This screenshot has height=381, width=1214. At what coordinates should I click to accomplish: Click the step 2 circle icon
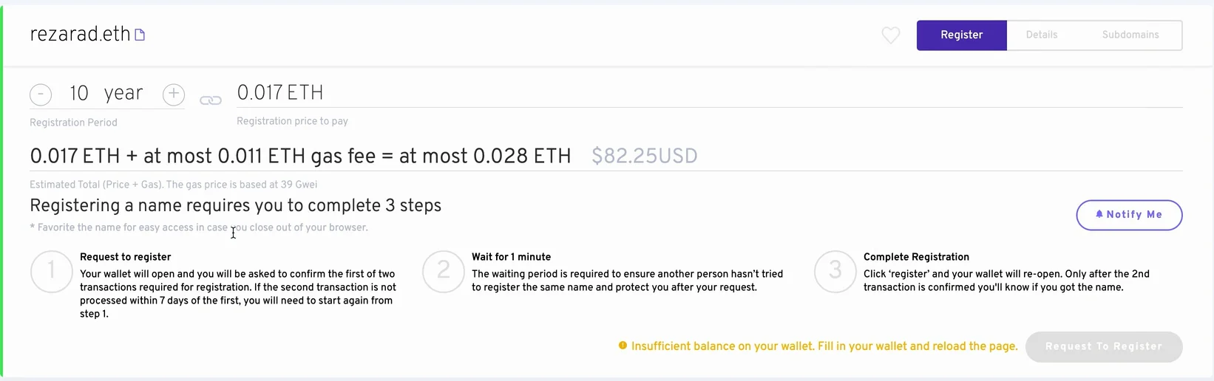coord(444,271)
